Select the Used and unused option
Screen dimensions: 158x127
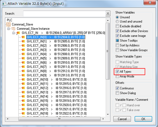pos(118,21)
